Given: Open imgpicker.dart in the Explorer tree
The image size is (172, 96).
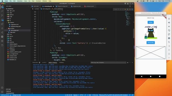Looking at the screenshot, I should pyautogui.click(x=15, y=25).
